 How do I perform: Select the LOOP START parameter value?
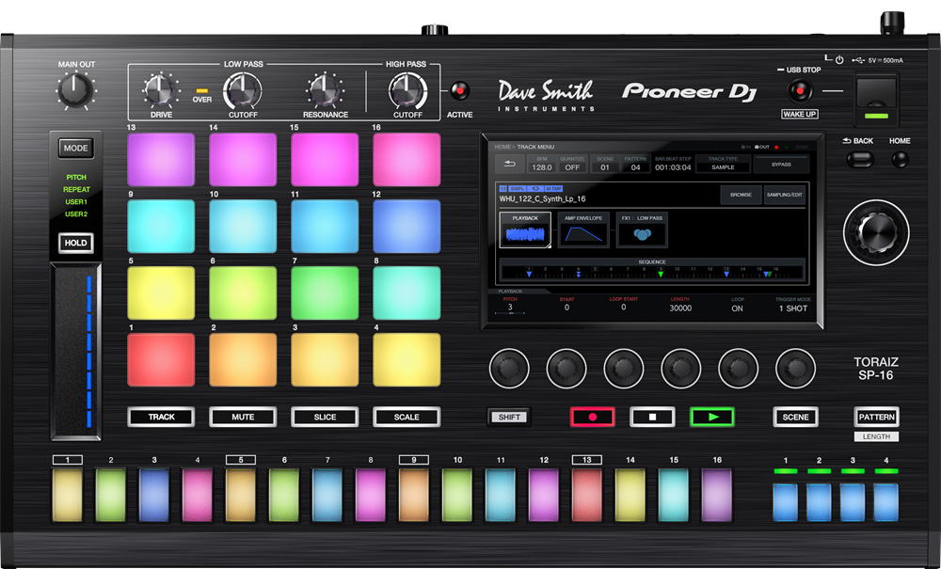tap(623, 307)
